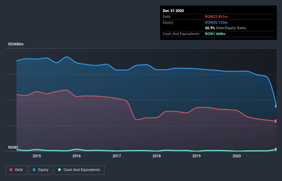Select the 2016 x-axis label

pos(77,156)
